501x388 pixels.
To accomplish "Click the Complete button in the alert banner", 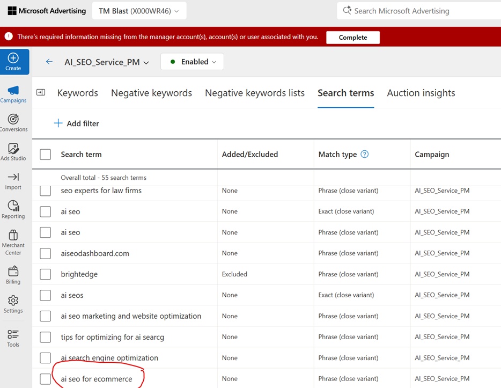I will click(352, 38).
